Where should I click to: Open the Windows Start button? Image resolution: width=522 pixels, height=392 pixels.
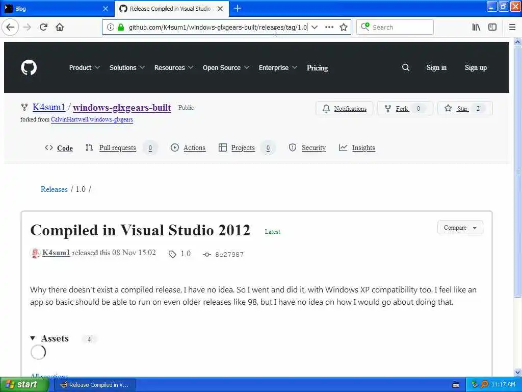[x=24, y=385]
